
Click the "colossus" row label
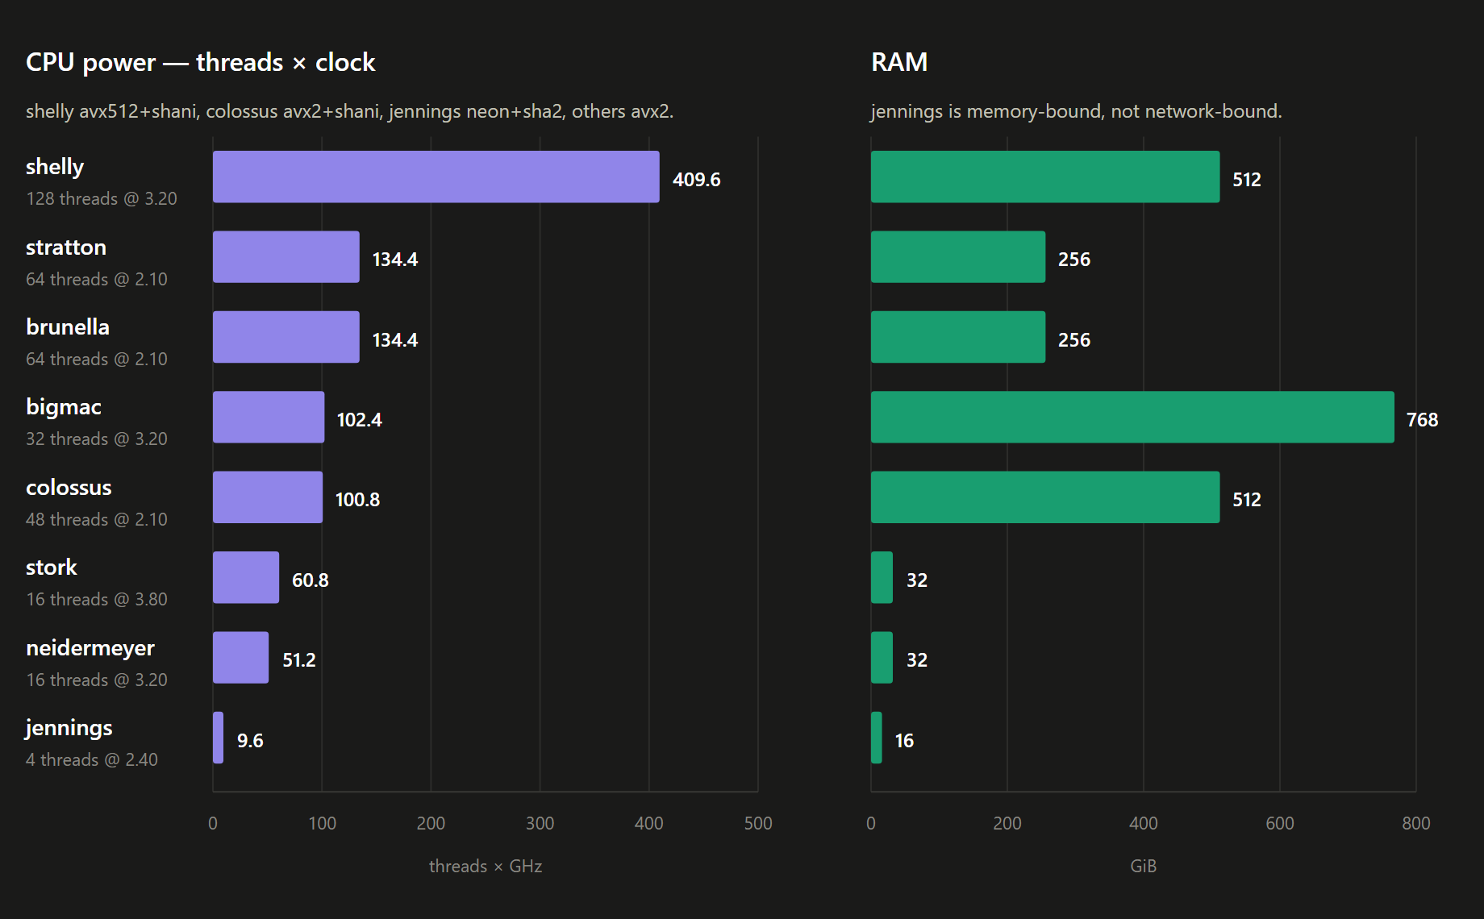[69, 488]
